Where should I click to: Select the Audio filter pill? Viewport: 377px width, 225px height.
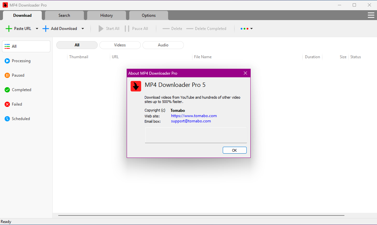(x=163, y=45)
